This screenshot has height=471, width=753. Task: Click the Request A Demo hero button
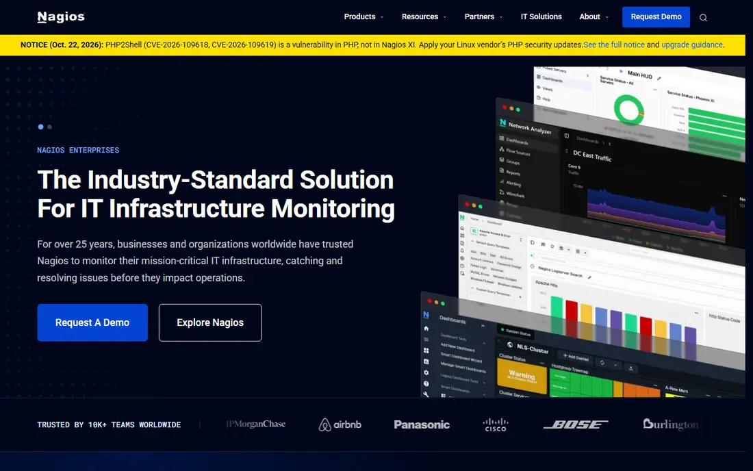[92, 322]
